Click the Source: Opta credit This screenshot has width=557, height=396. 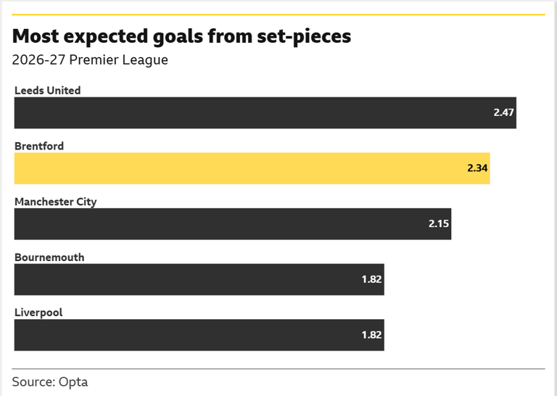[x=50, y=381]
